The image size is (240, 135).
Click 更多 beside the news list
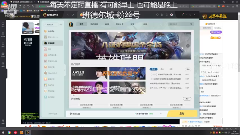188,69
